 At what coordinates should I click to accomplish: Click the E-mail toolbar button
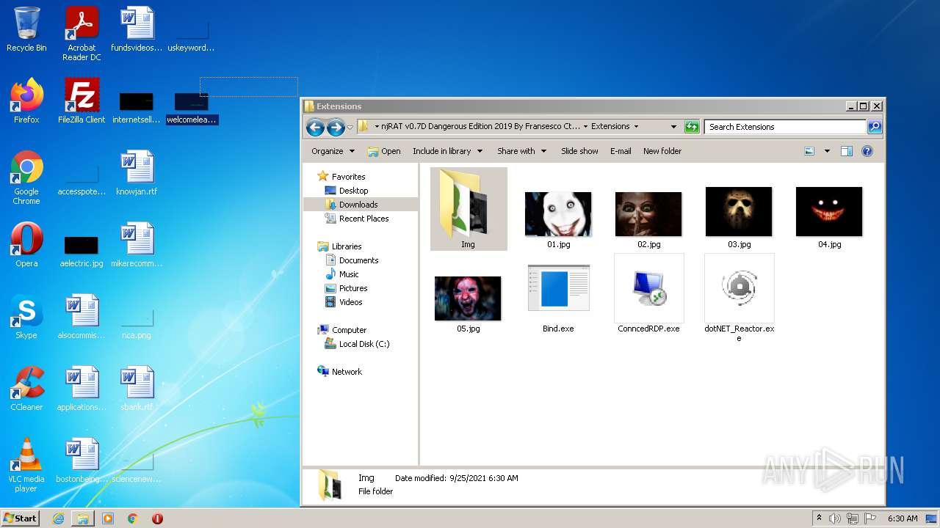tap(621, 151)
